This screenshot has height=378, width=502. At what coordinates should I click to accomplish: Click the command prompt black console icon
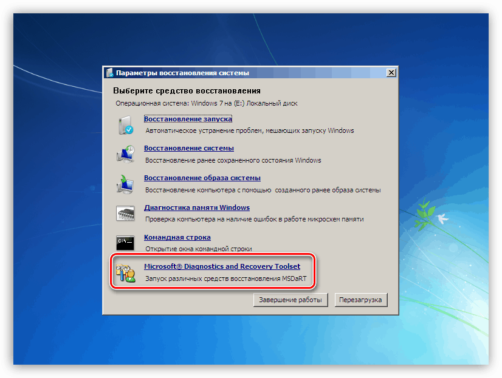pyautogui.click(x=125, y=243)
